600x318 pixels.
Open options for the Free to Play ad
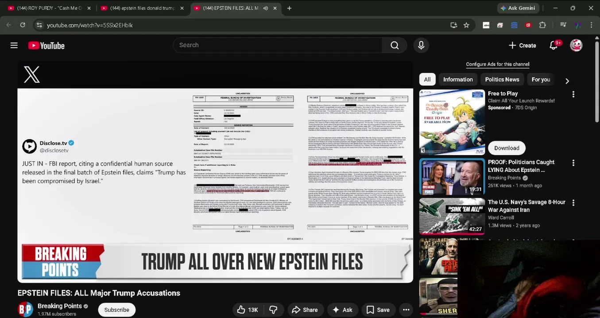(x=573, y=94)
